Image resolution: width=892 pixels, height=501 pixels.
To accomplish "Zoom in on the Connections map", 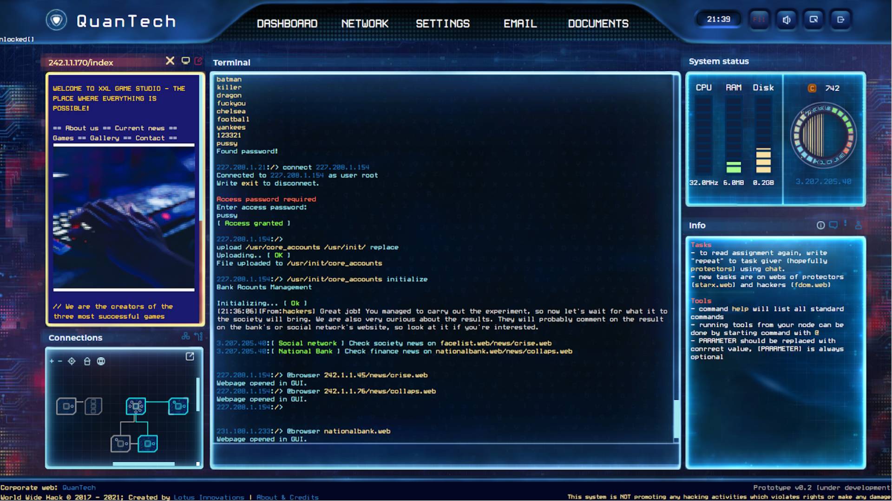I will pos(52,361).
